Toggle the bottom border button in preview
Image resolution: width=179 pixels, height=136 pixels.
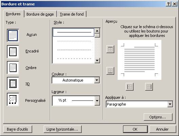tap(110, 71)
